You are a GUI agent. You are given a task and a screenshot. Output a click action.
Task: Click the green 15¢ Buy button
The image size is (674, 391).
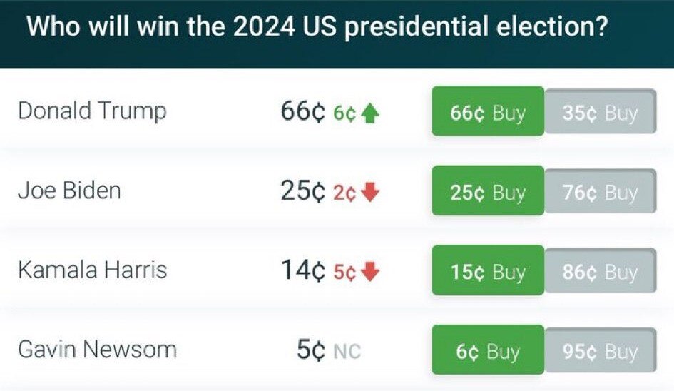pyautogui.click(x=488, y=272)
